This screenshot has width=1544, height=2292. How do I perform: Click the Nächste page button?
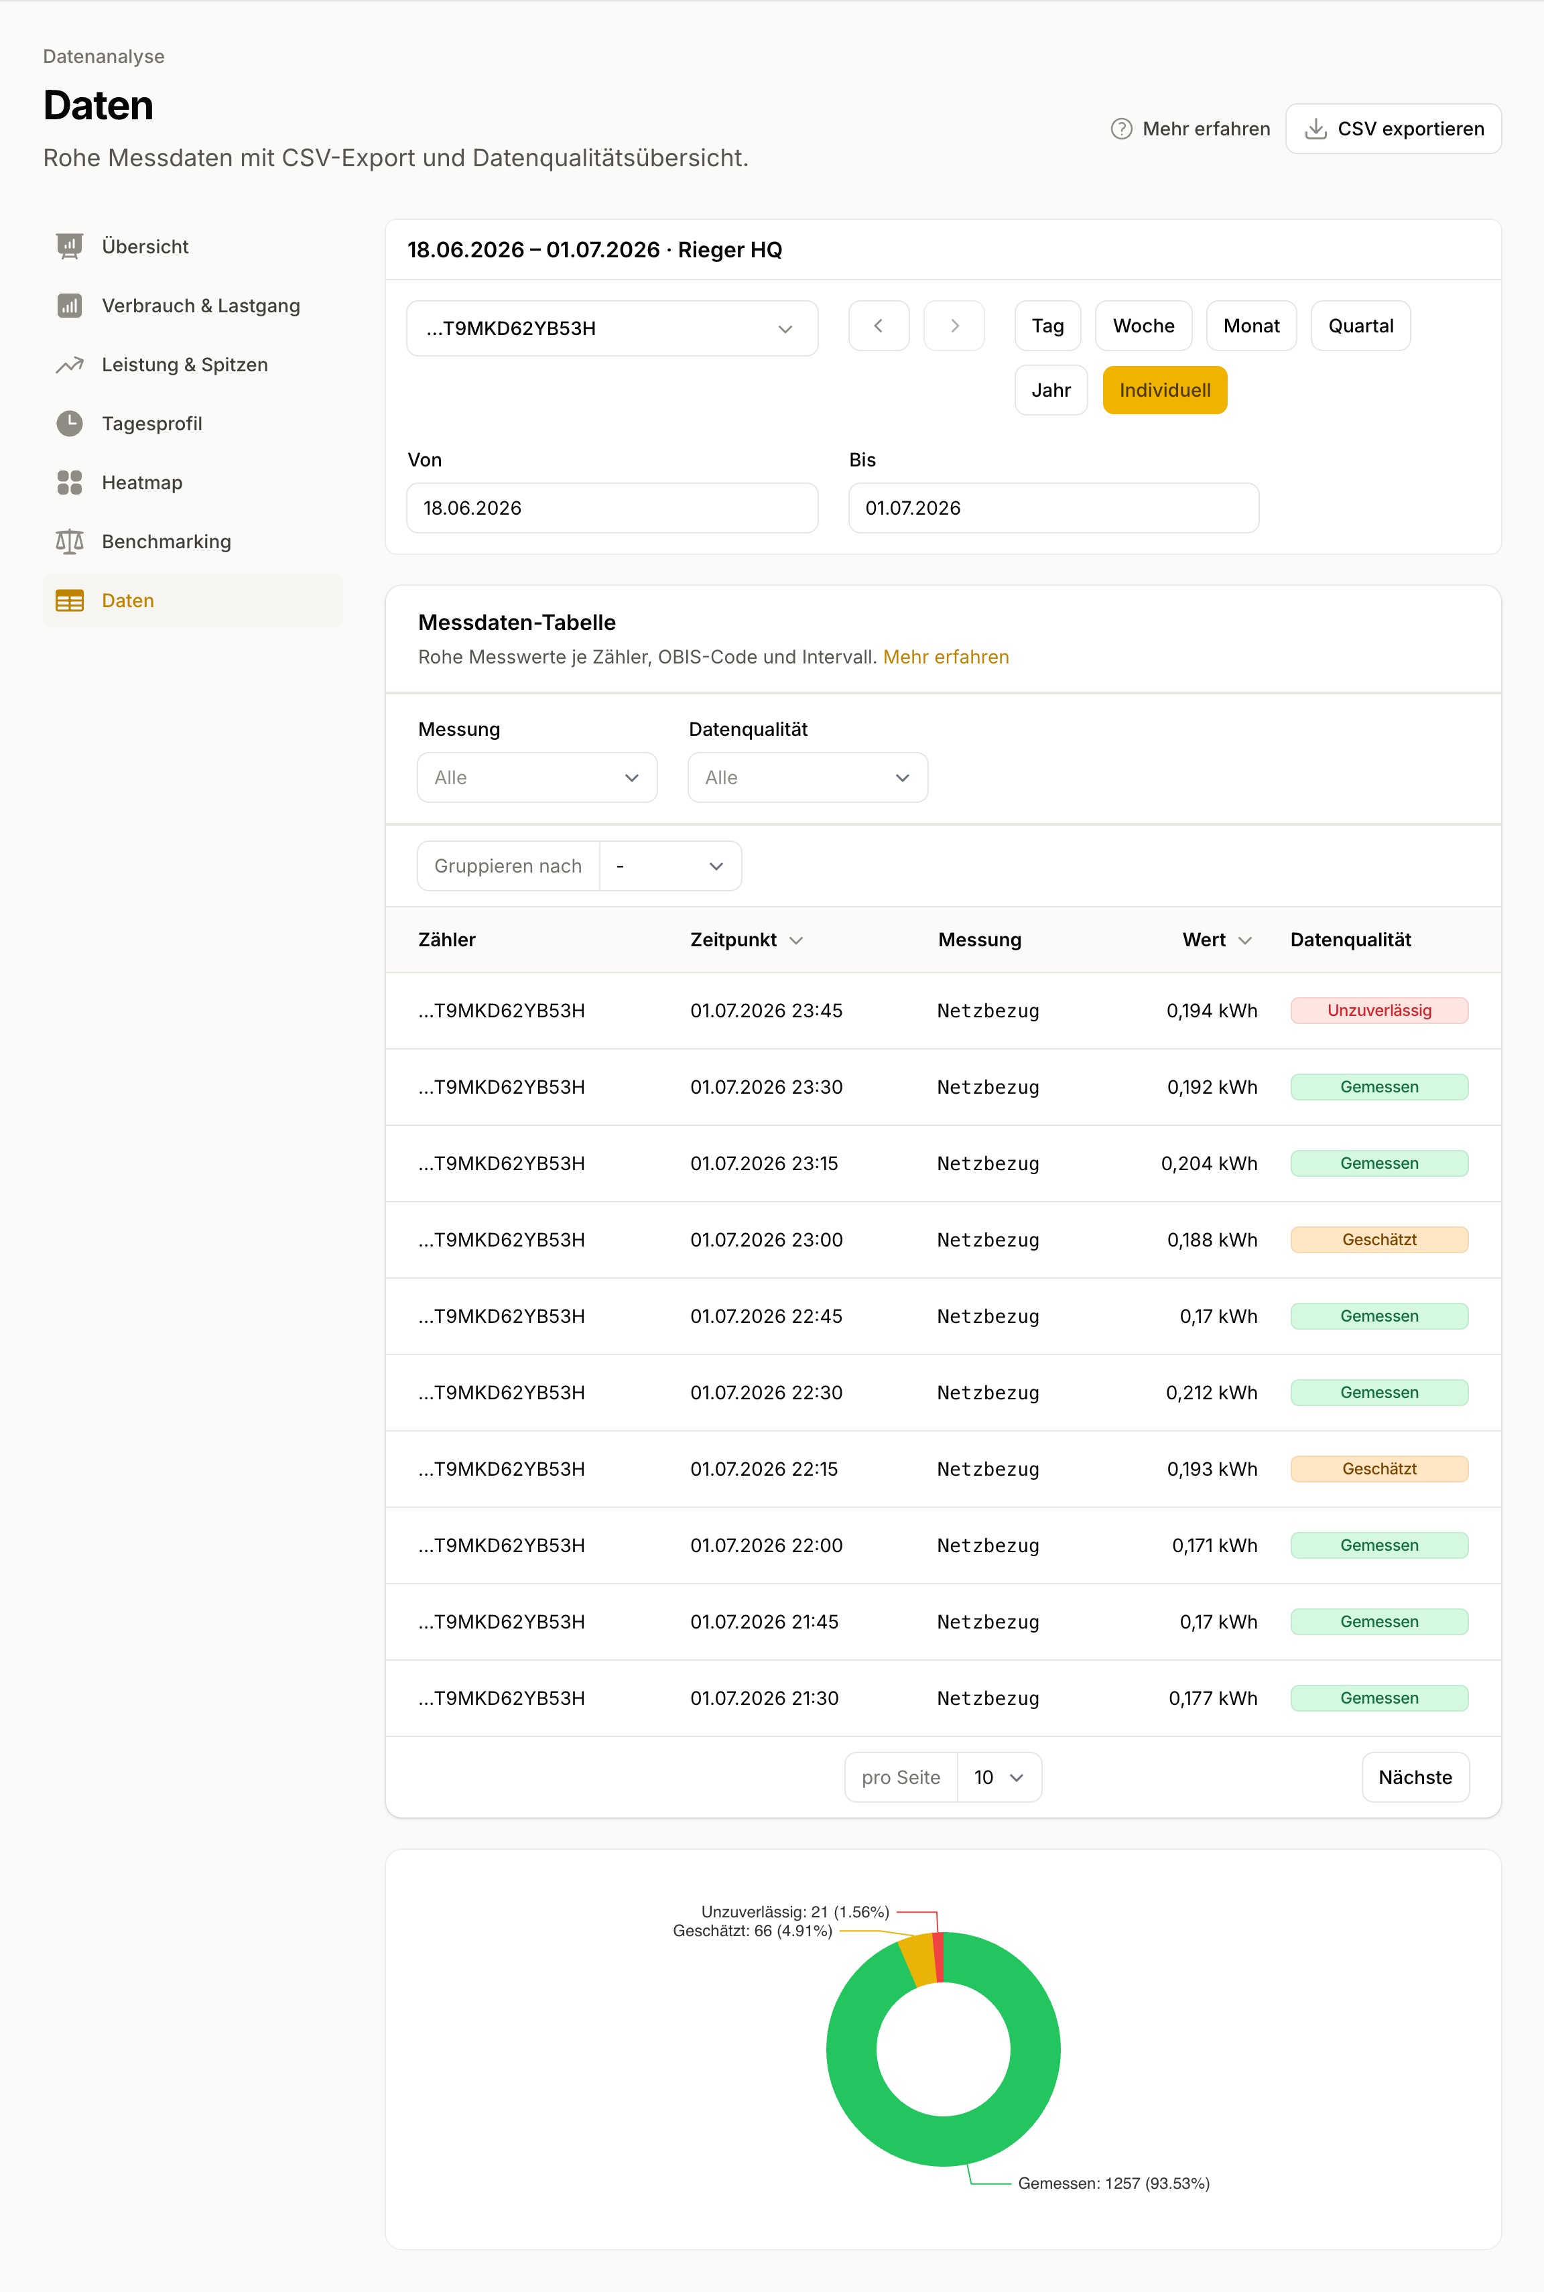(1415, 1777)
